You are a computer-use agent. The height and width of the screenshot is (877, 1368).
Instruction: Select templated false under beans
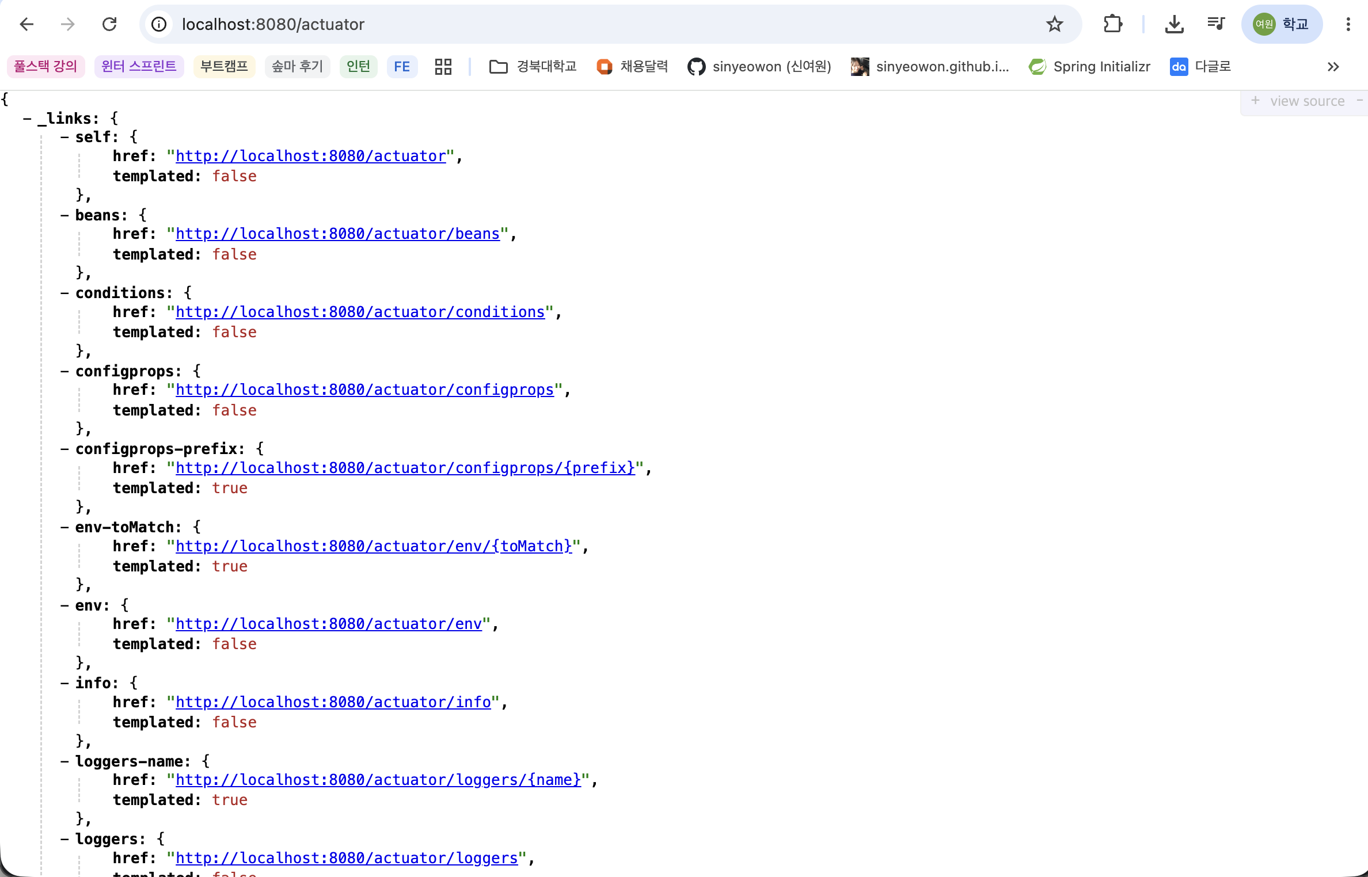coord(234,254)
